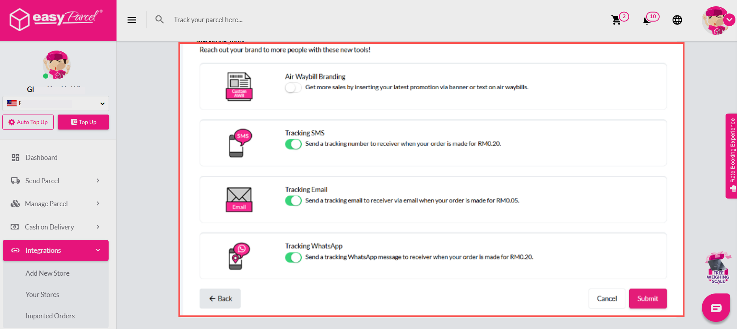Click the Dashboard grid icon
Viewport: 737px width, 329px height.
pyautogui.click(x=15, y=158)
